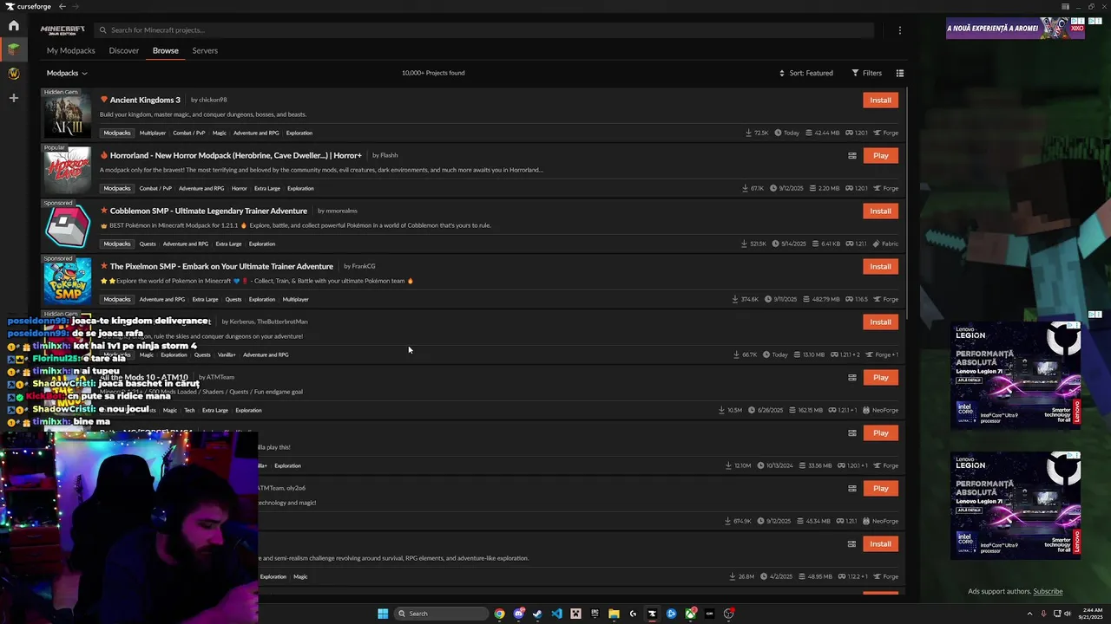This screenshot has height=624, width=1111.
Task: Open CurseForge app icon on taskbar
Action: pos(652,614)
